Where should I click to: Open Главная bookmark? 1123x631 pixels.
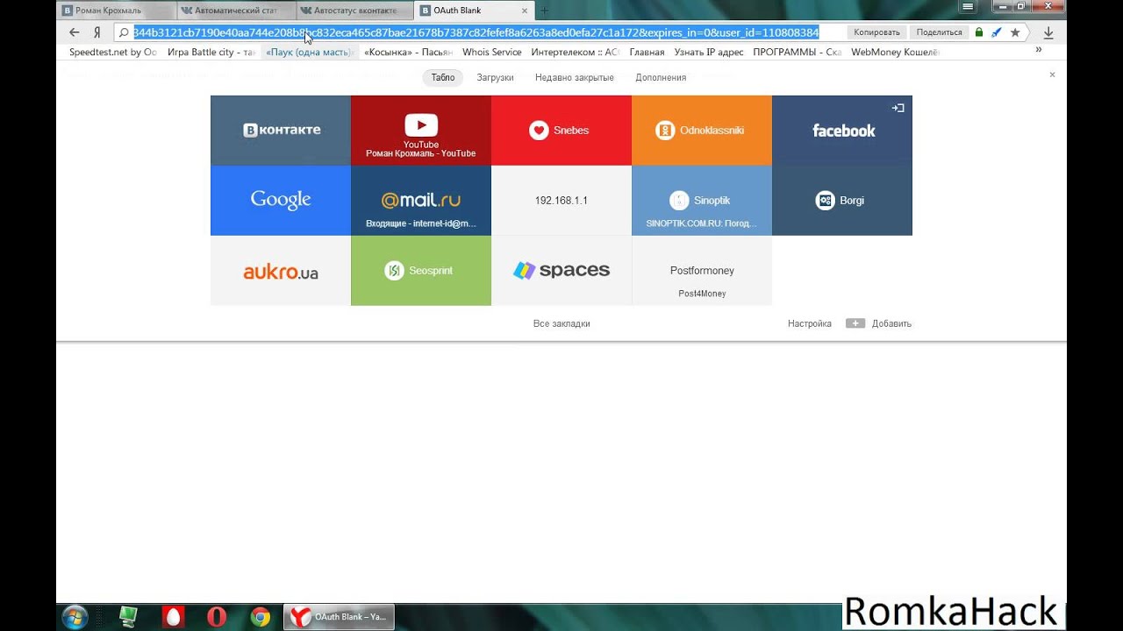[647, 52]
